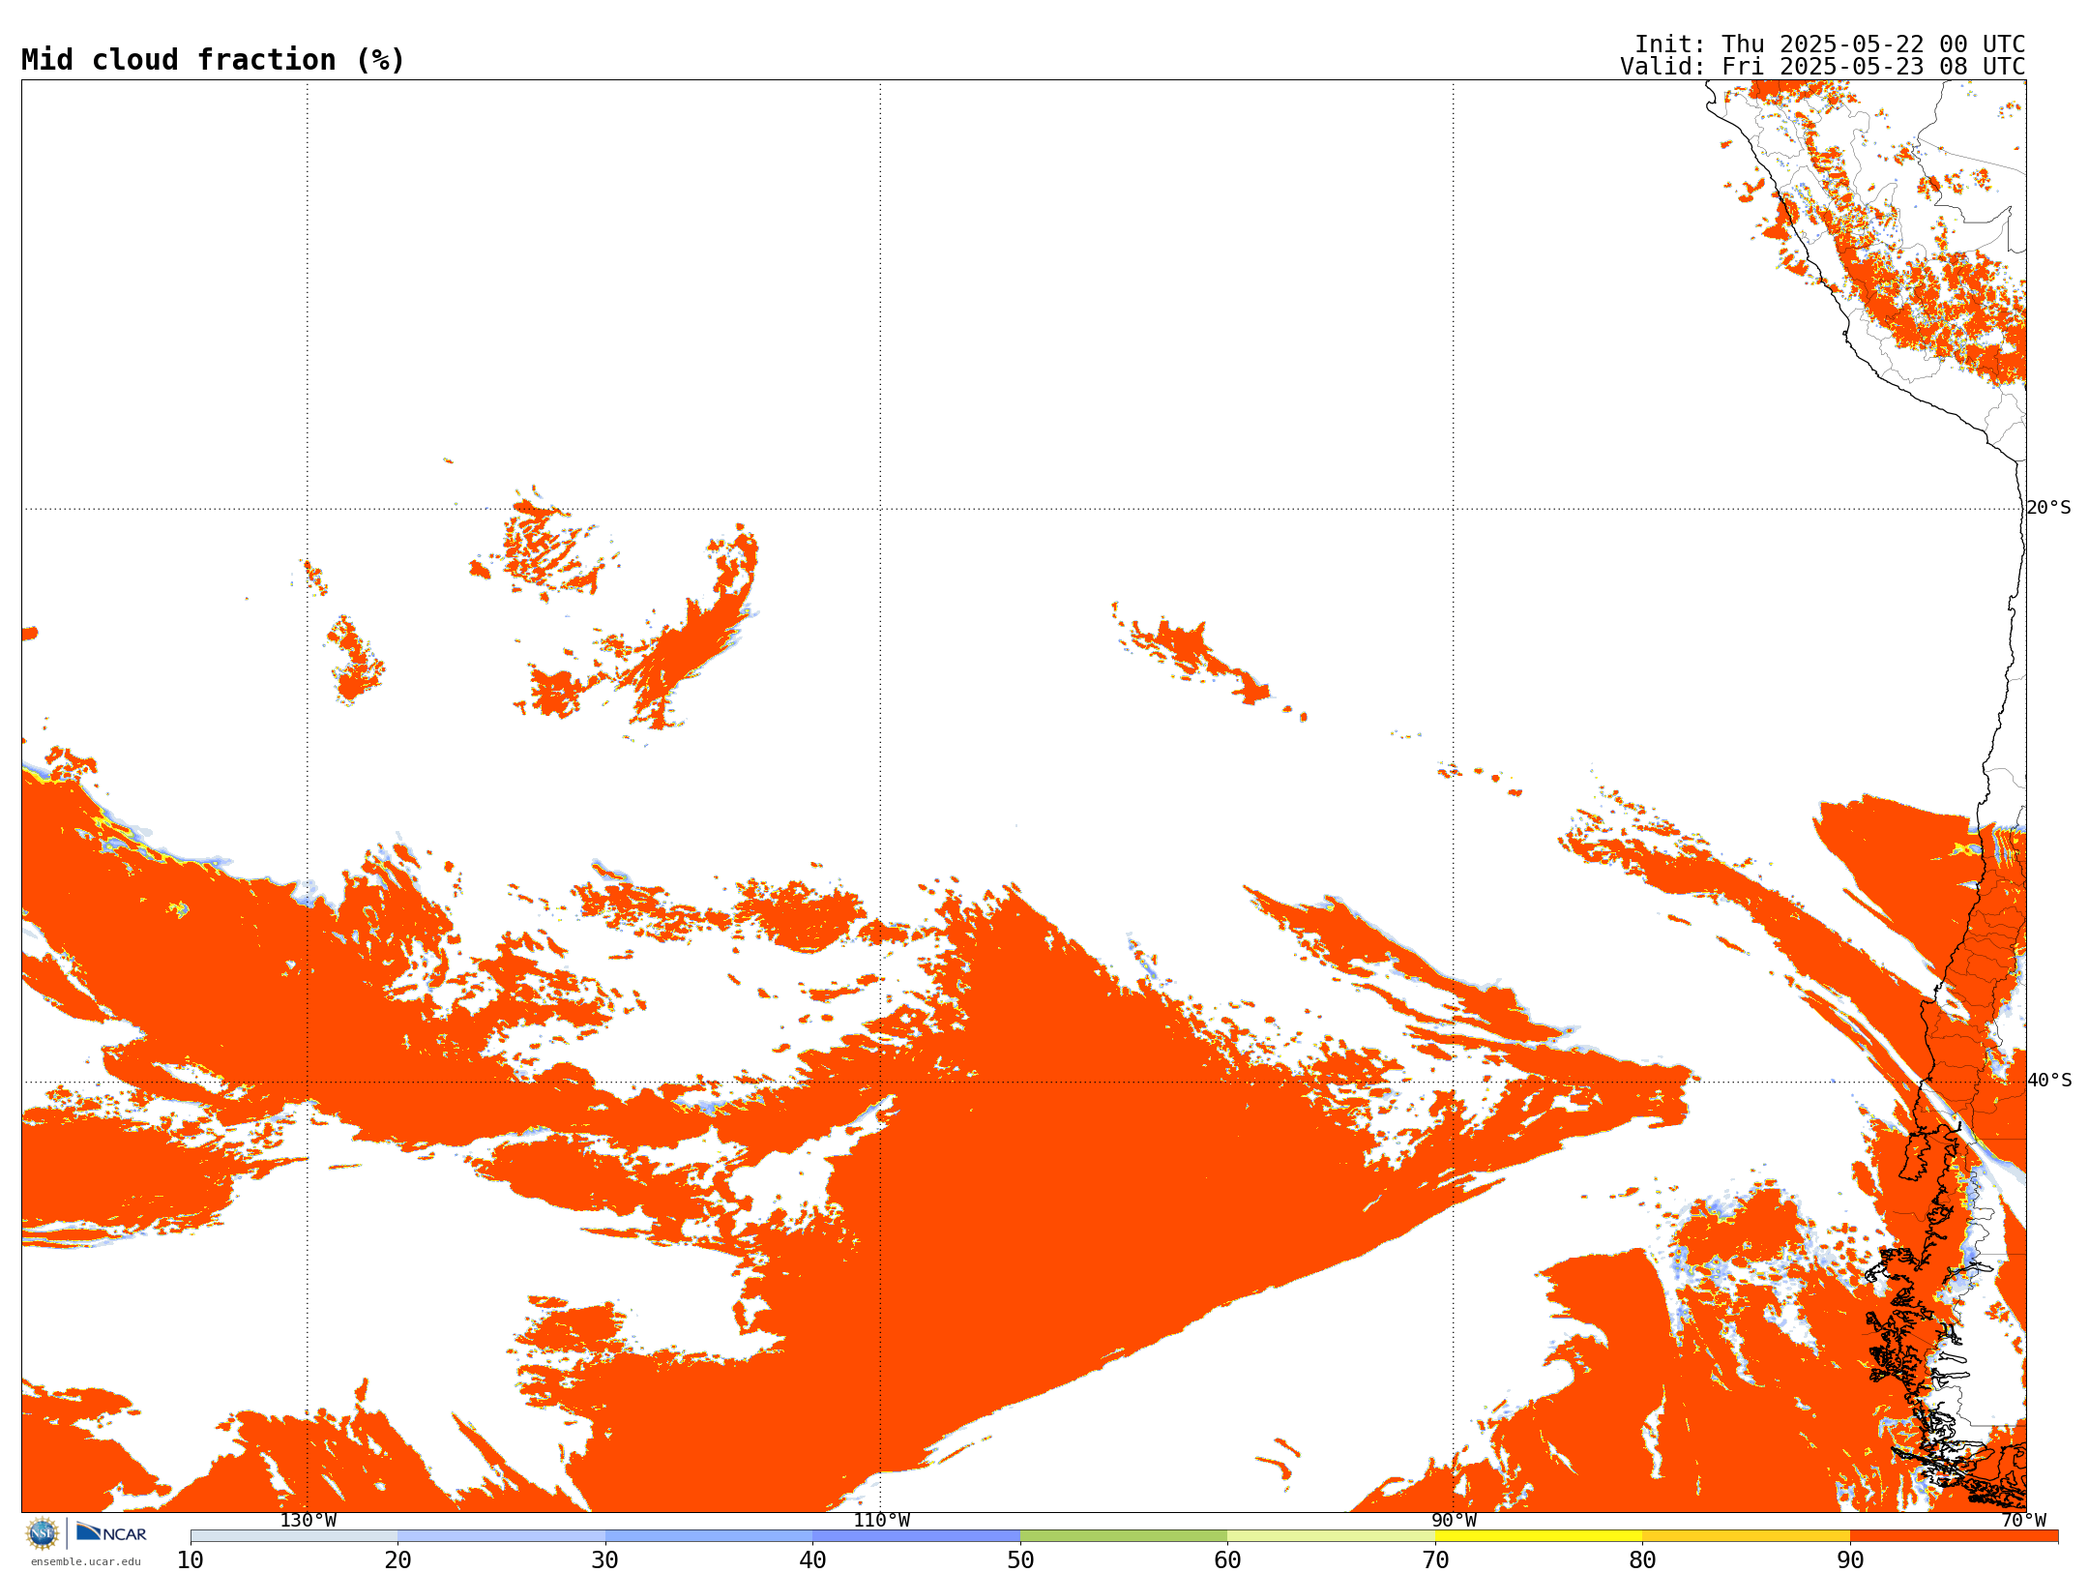
Task: Click the colorbar label 50
Action: (x=1020, y=1560)
